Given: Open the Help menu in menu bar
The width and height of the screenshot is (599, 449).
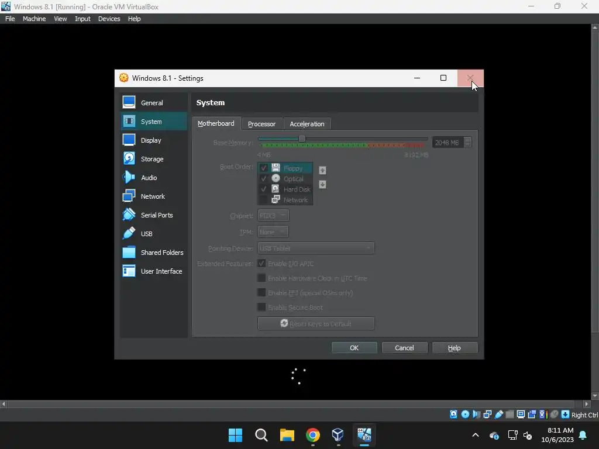Looking at the screenshot, I should [134, 19].
